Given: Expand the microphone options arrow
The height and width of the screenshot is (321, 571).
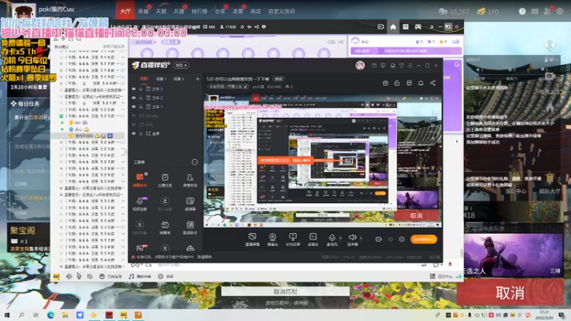Looking at the screenshot, I should point(340,238).
